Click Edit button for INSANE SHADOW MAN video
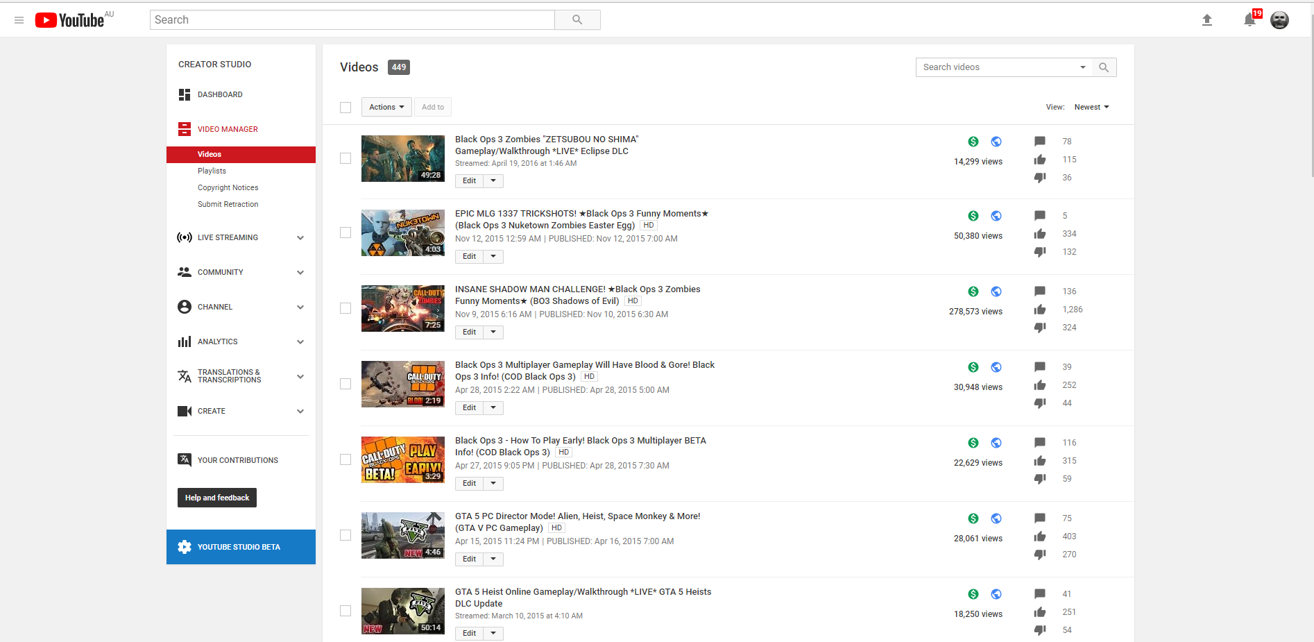The height and width of the screenshot is (642, 1314). tap(470, 332)
